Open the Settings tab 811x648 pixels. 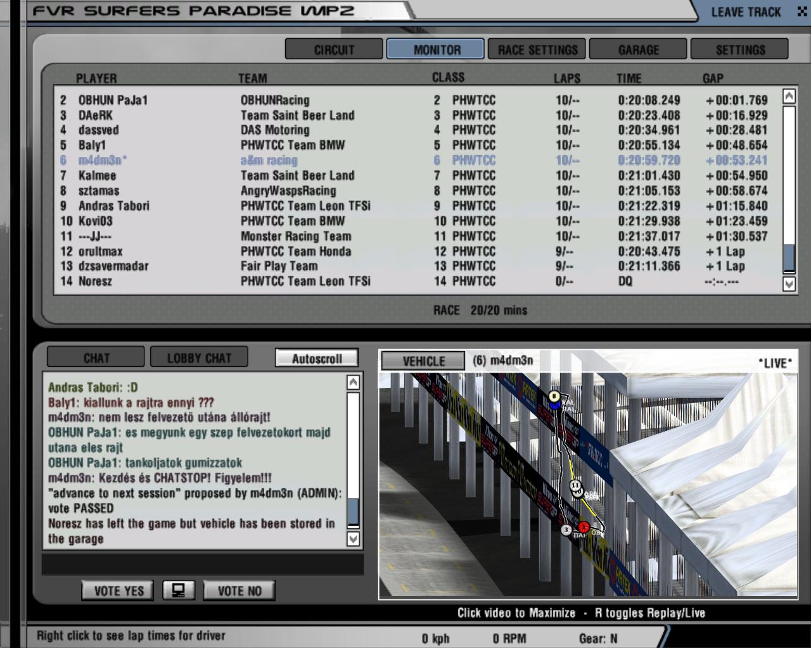pyautogui.click(x=740, y=49)
